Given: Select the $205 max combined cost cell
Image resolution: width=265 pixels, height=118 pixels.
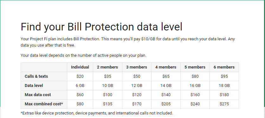Looking at the screenshot, I should pyautogui.click(x=166, y=104).
